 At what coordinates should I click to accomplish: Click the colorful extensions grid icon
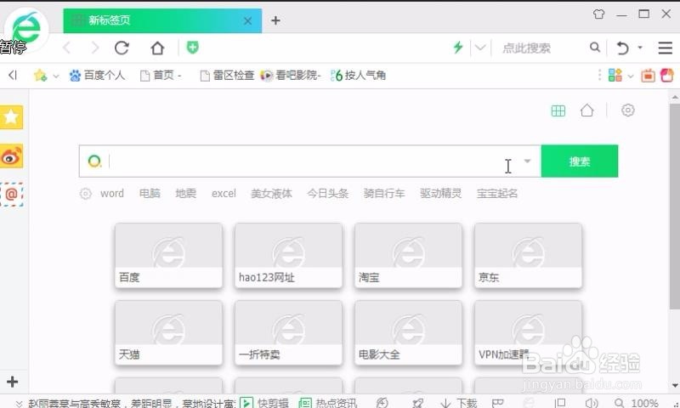click(615, 76)
